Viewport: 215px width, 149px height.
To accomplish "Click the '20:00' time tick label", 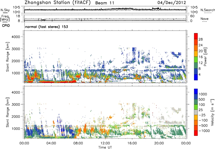I will [159, 143].
